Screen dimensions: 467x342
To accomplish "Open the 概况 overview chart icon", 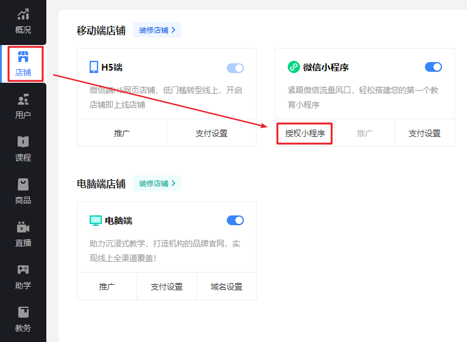I will point(23,14).
